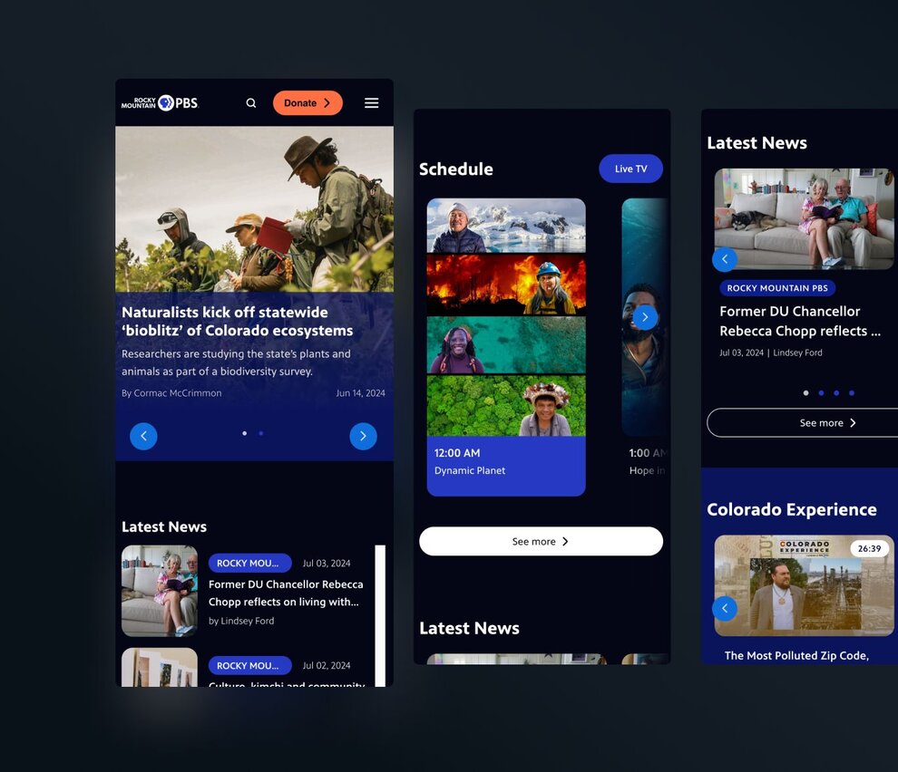Select fourth Latest News pagination dot
The width and height of the screenshot is (898, 772).
pyautogui.click(x=852, y=393)
